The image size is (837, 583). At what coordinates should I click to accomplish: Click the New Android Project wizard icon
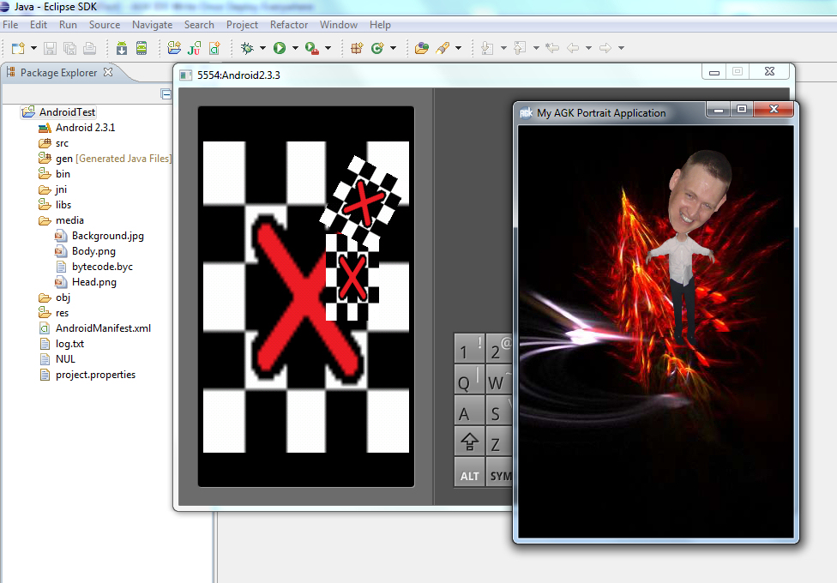174,48
